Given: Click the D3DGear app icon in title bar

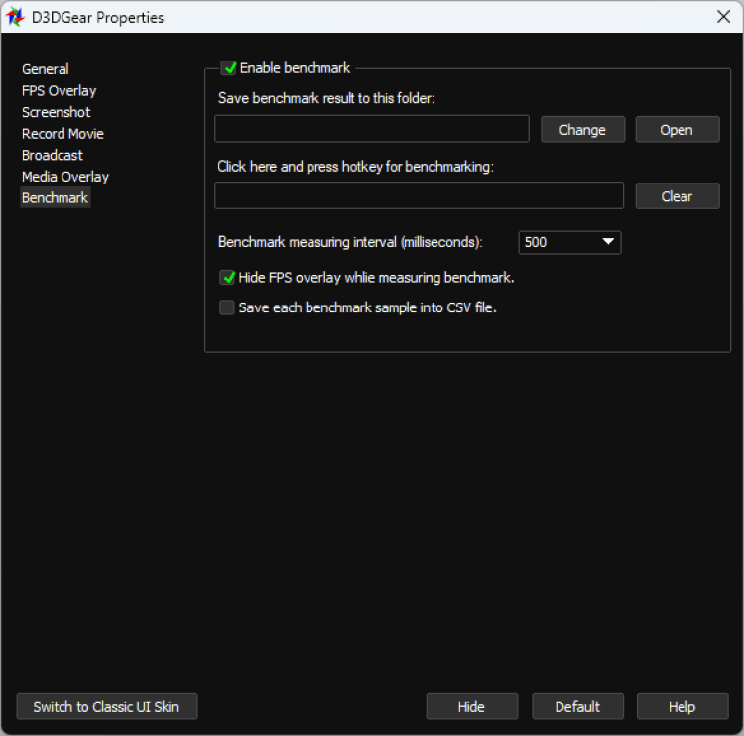Looking at the screenshot, I should (x=15, y=17).
